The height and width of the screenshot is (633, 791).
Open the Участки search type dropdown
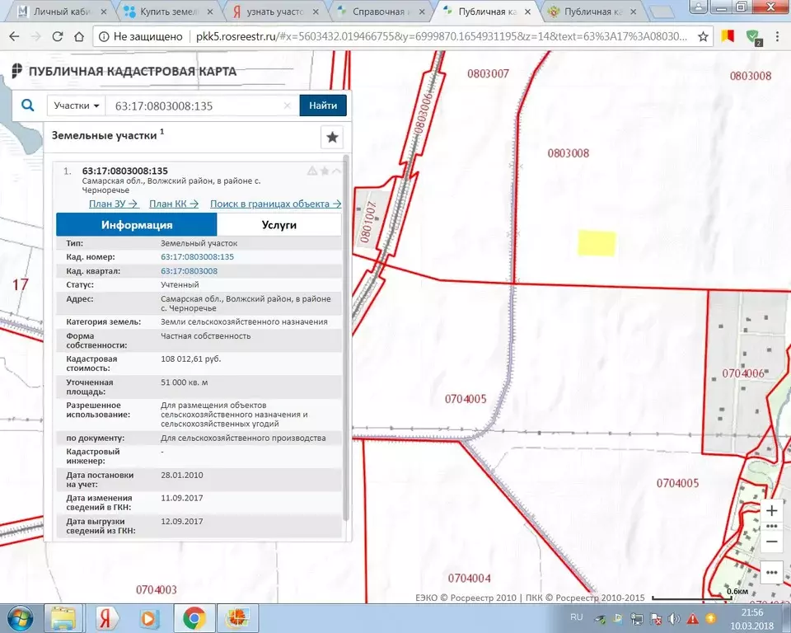click(77, 105)
